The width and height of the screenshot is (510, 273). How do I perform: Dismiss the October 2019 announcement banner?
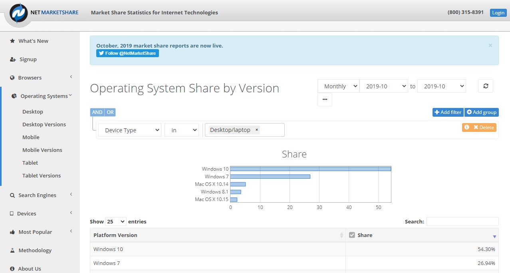coord(490,45)
